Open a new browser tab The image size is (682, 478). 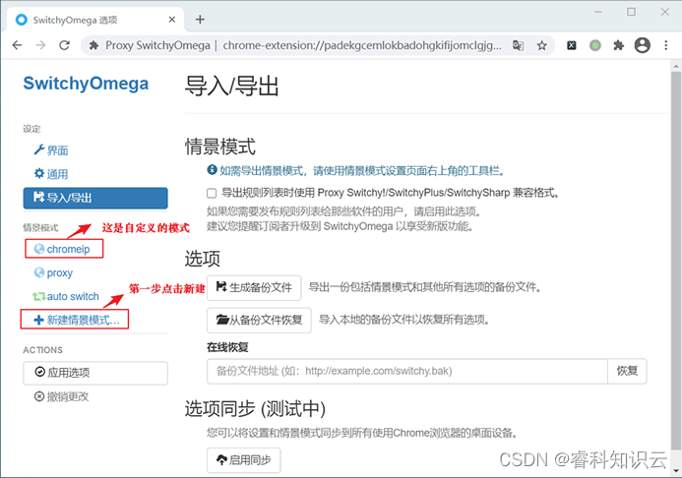point(200,20)
